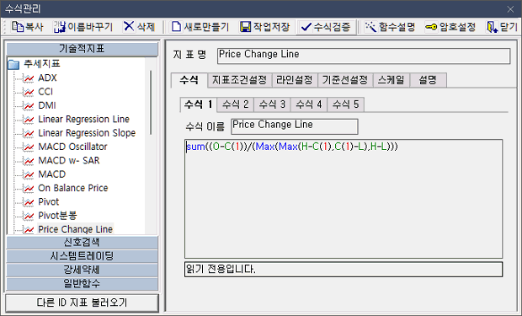
Task: Click the 이름바꾸기 rename icon
Action: click(x=60, y=27)
